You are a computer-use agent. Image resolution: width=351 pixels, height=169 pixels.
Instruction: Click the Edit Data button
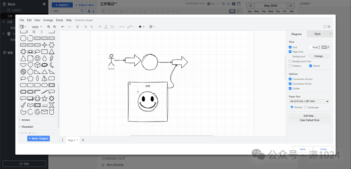click(x=309, y=116)
